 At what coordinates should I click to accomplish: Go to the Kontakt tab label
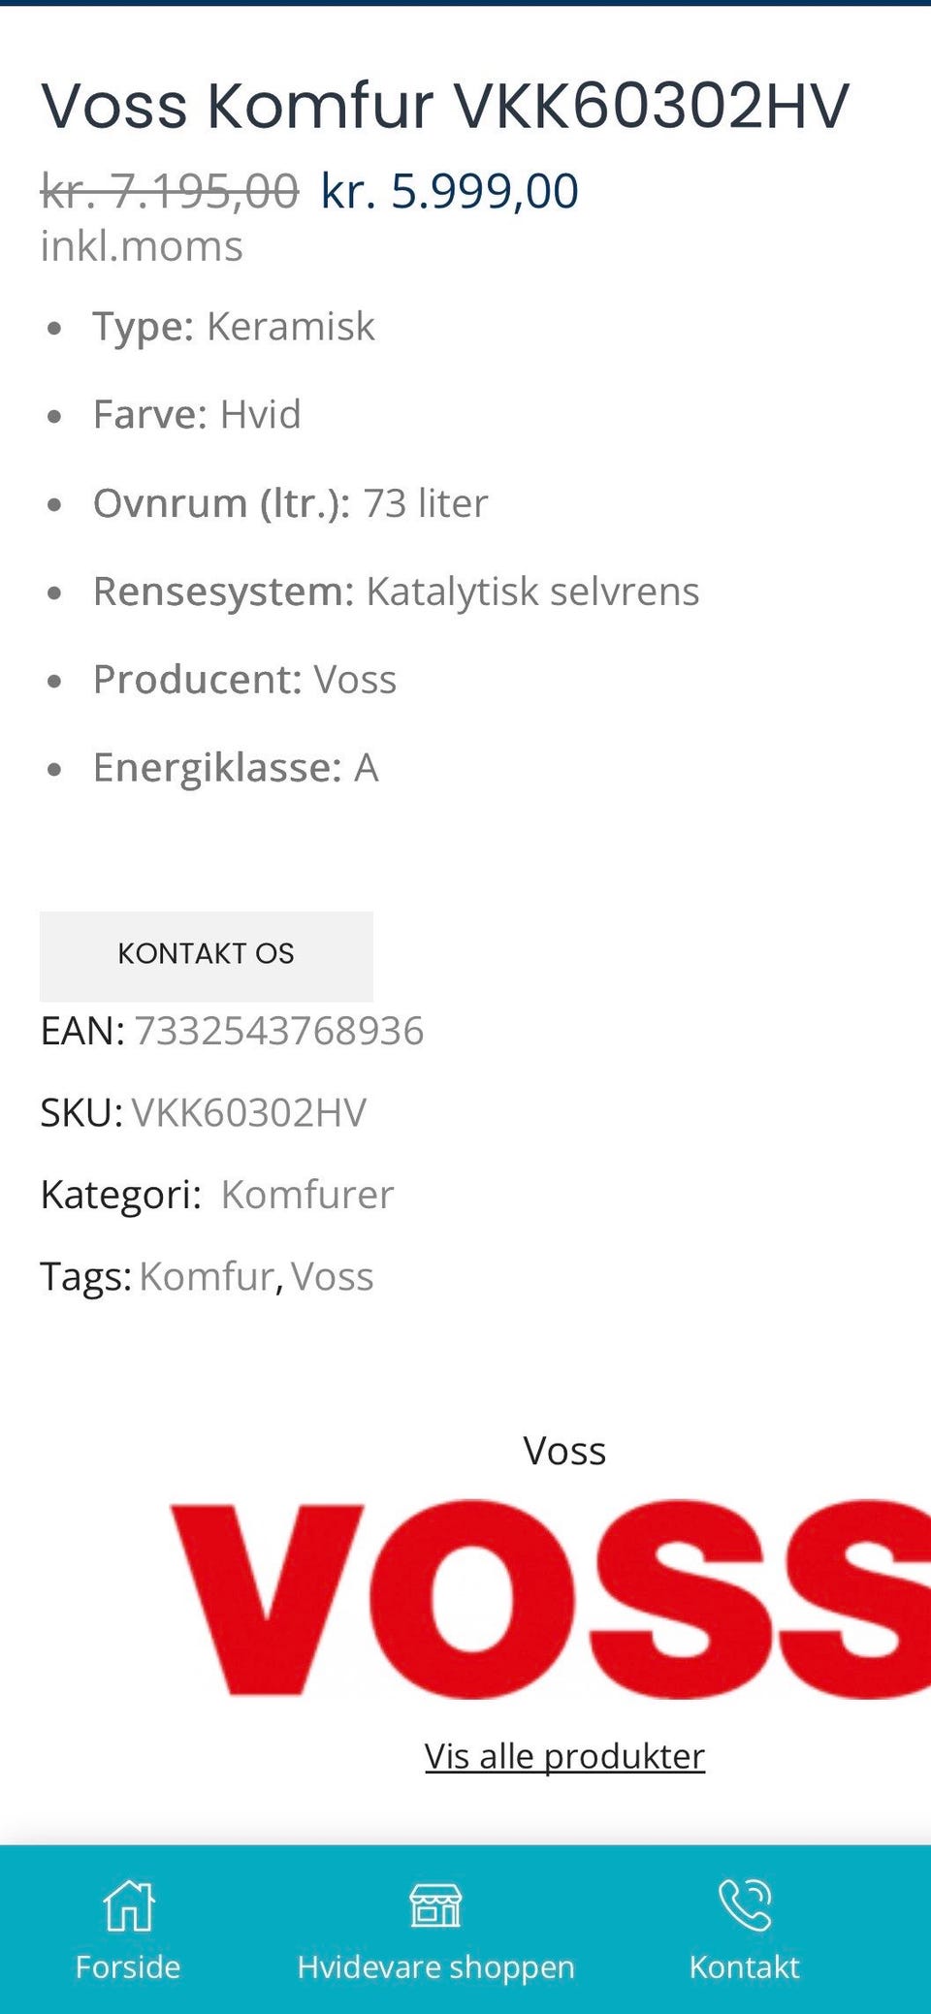tap(745, 1966)
